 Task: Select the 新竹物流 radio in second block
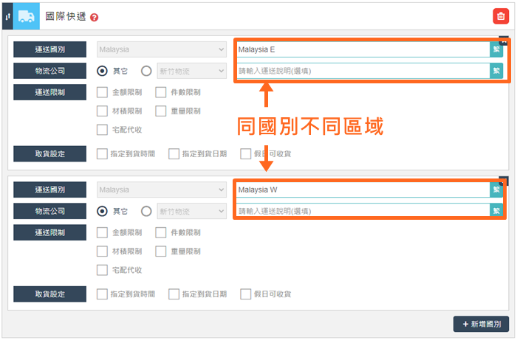(x=146, y=211)
